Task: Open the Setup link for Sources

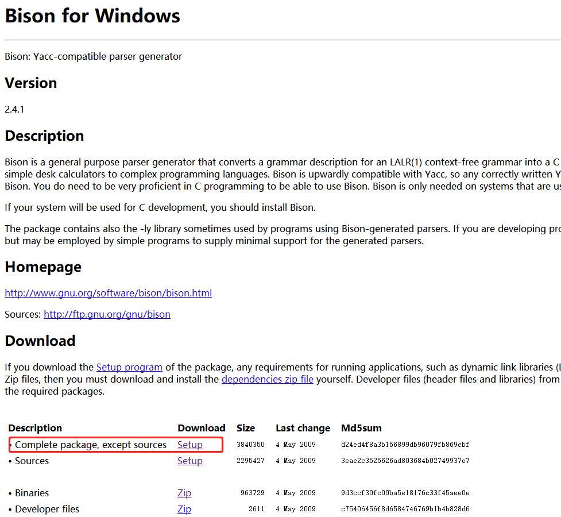Action: [x=189, y=461]
